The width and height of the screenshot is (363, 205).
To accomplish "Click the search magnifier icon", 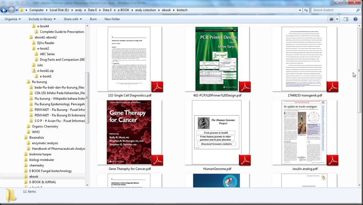I will (x=358, y=10).
